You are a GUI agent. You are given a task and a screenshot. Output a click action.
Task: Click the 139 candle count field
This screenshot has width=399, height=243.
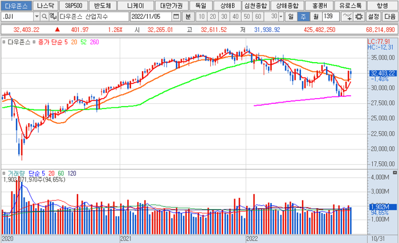coord(331,17)
